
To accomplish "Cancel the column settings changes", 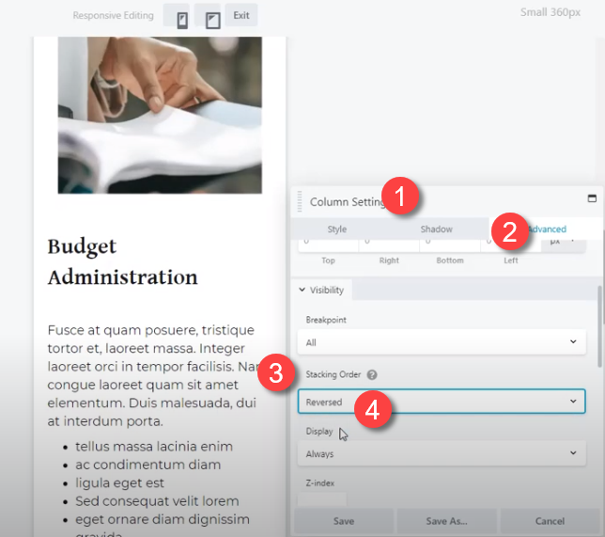I will click(550, 521).
